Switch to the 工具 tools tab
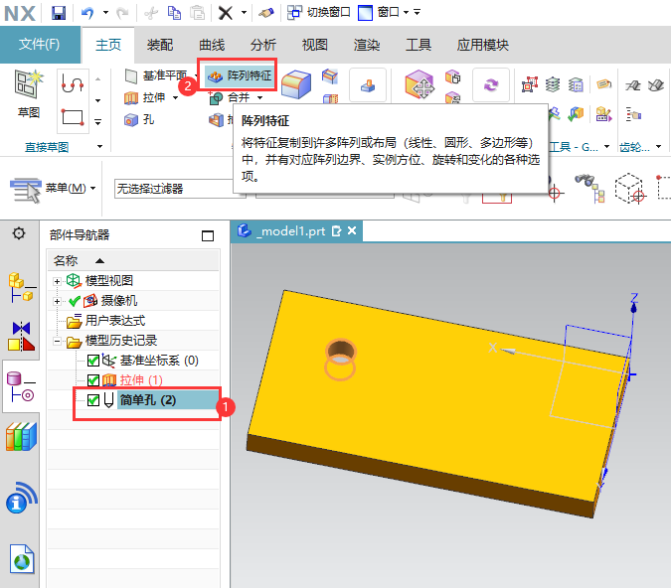This screenshot has width=671, height=588. (419, 45)
